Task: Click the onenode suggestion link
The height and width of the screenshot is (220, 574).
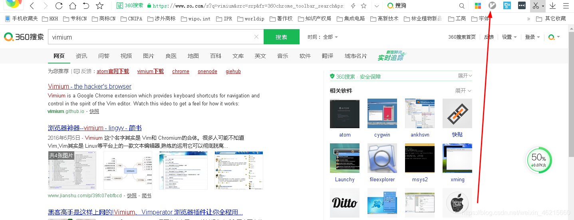Action: click(207, 71)
